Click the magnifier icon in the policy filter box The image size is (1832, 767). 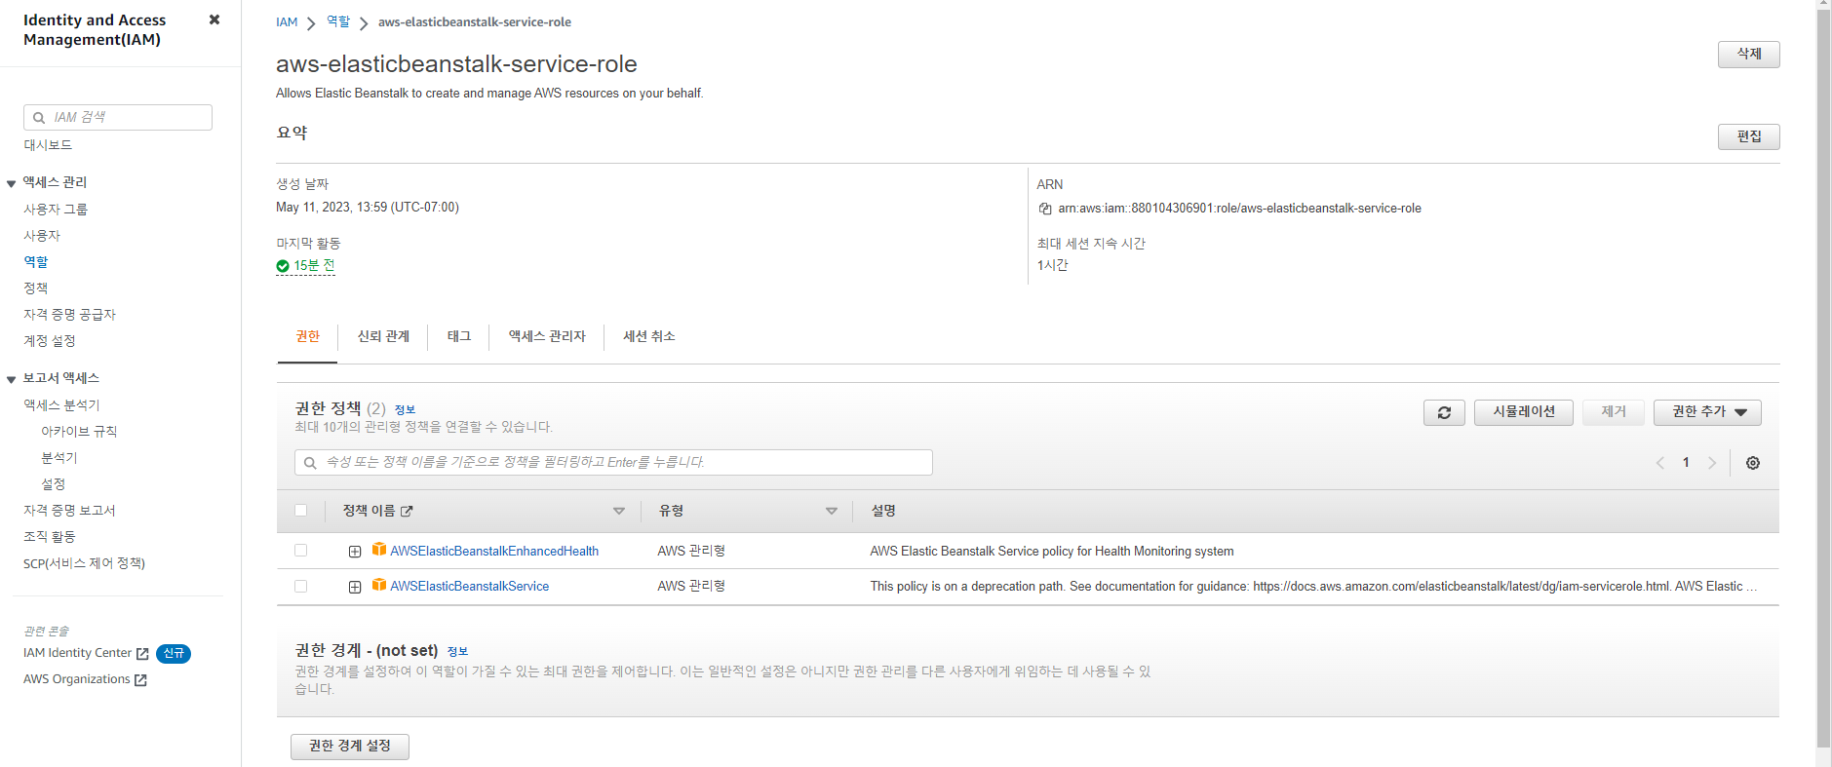pyautogui.click(x=310, y=463)
